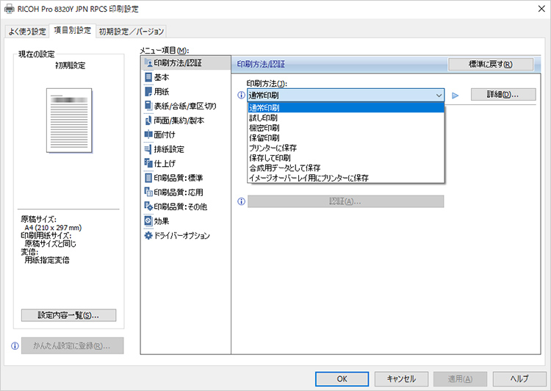Click the 効果 effects icon
551x391 pixels.
pos(148,220)
